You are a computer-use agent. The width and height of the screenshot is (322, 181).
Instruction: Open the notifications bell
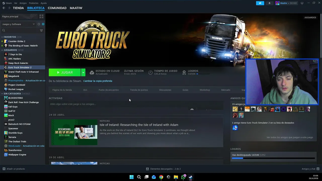pos(269,3)
